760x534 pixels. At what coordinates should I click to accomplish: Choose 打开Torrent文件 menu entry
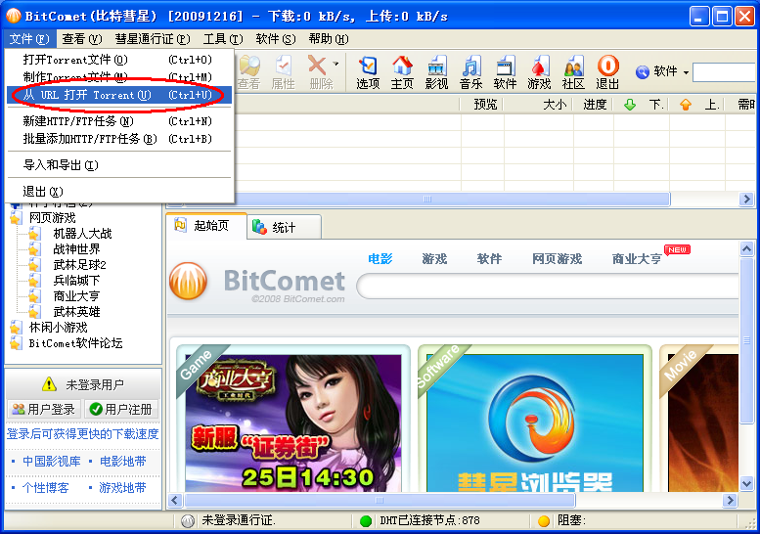tap(119, 60)
